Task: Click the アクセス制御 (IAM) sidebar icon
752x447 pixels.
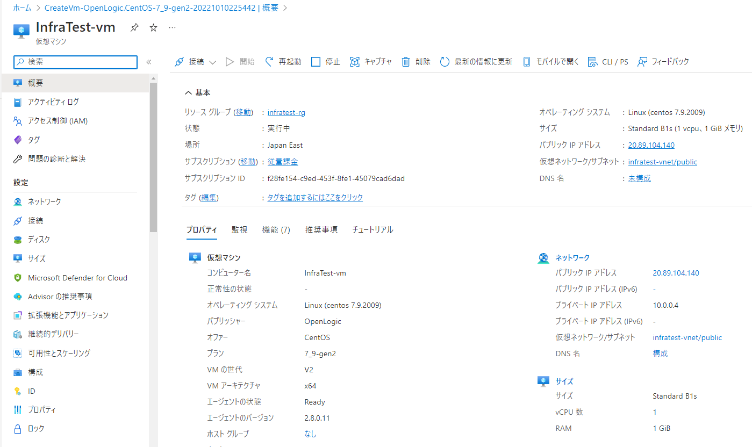Action: coord(18,121)
